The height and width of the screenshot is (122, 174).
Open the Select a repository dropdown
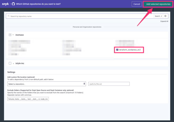click(46, 84)
